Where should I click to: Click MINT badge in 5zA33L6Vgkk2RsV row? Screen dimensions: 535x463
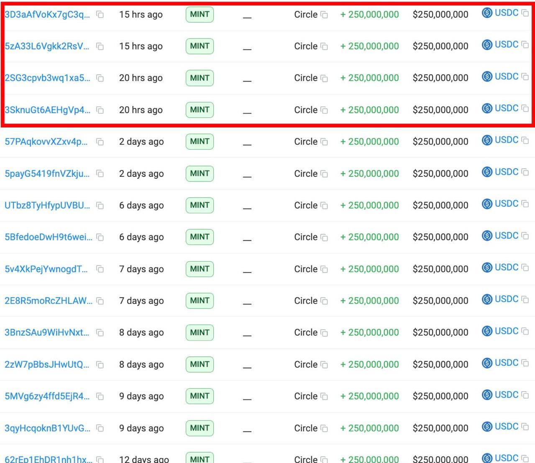coord(200,46)
